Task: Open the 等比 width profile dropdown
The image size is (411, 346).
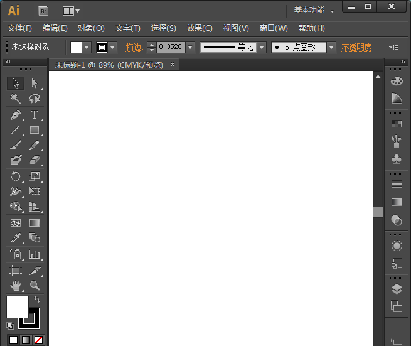Action: coord(262,48)
